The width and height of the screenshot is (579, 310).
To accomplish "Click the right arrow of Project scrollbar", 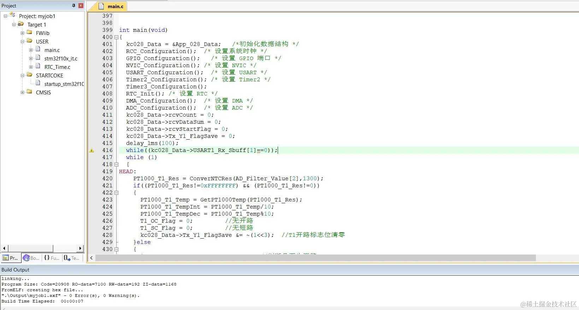I will [x=80, y=248].
